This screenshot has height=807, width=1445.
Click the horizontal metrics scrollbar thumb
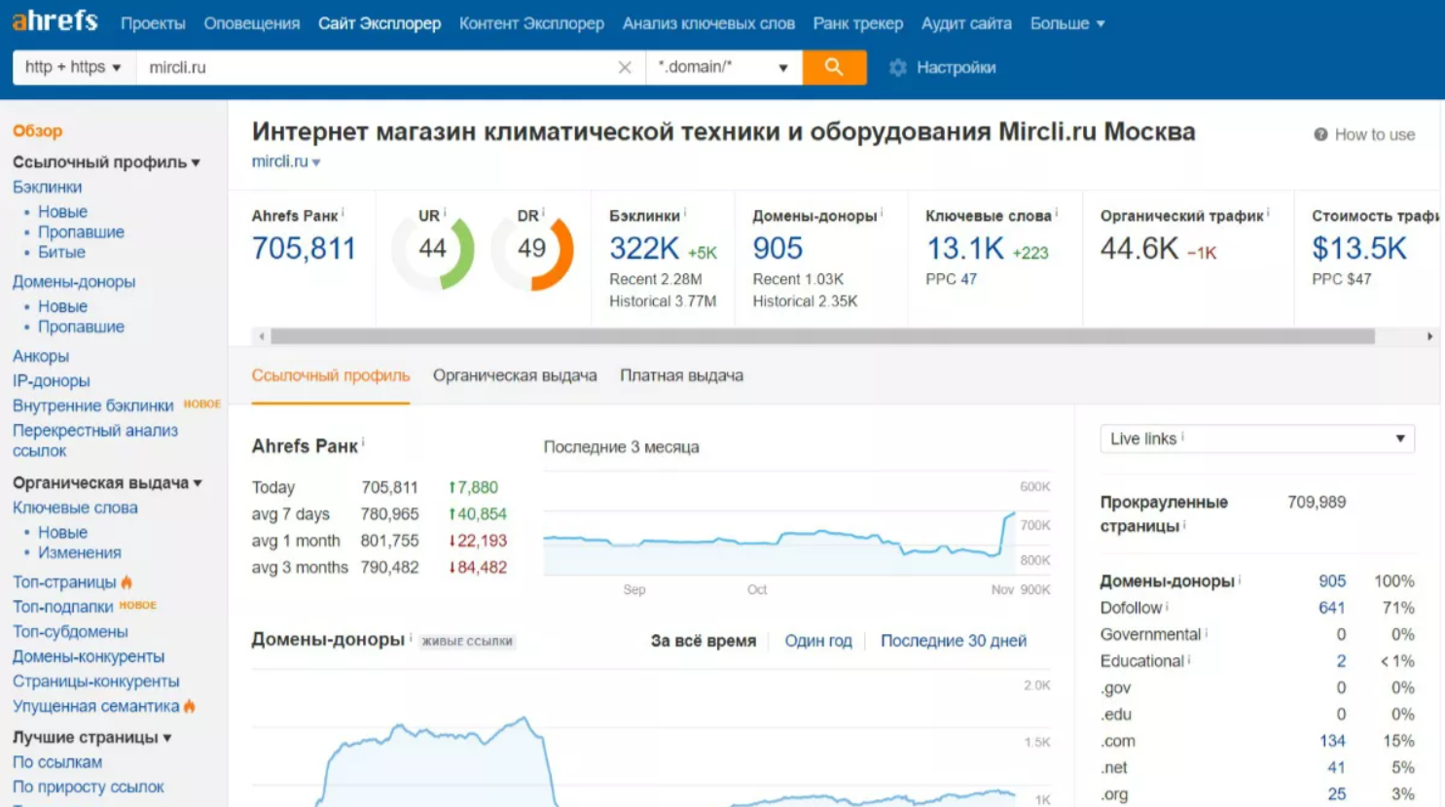coord(822,336)
